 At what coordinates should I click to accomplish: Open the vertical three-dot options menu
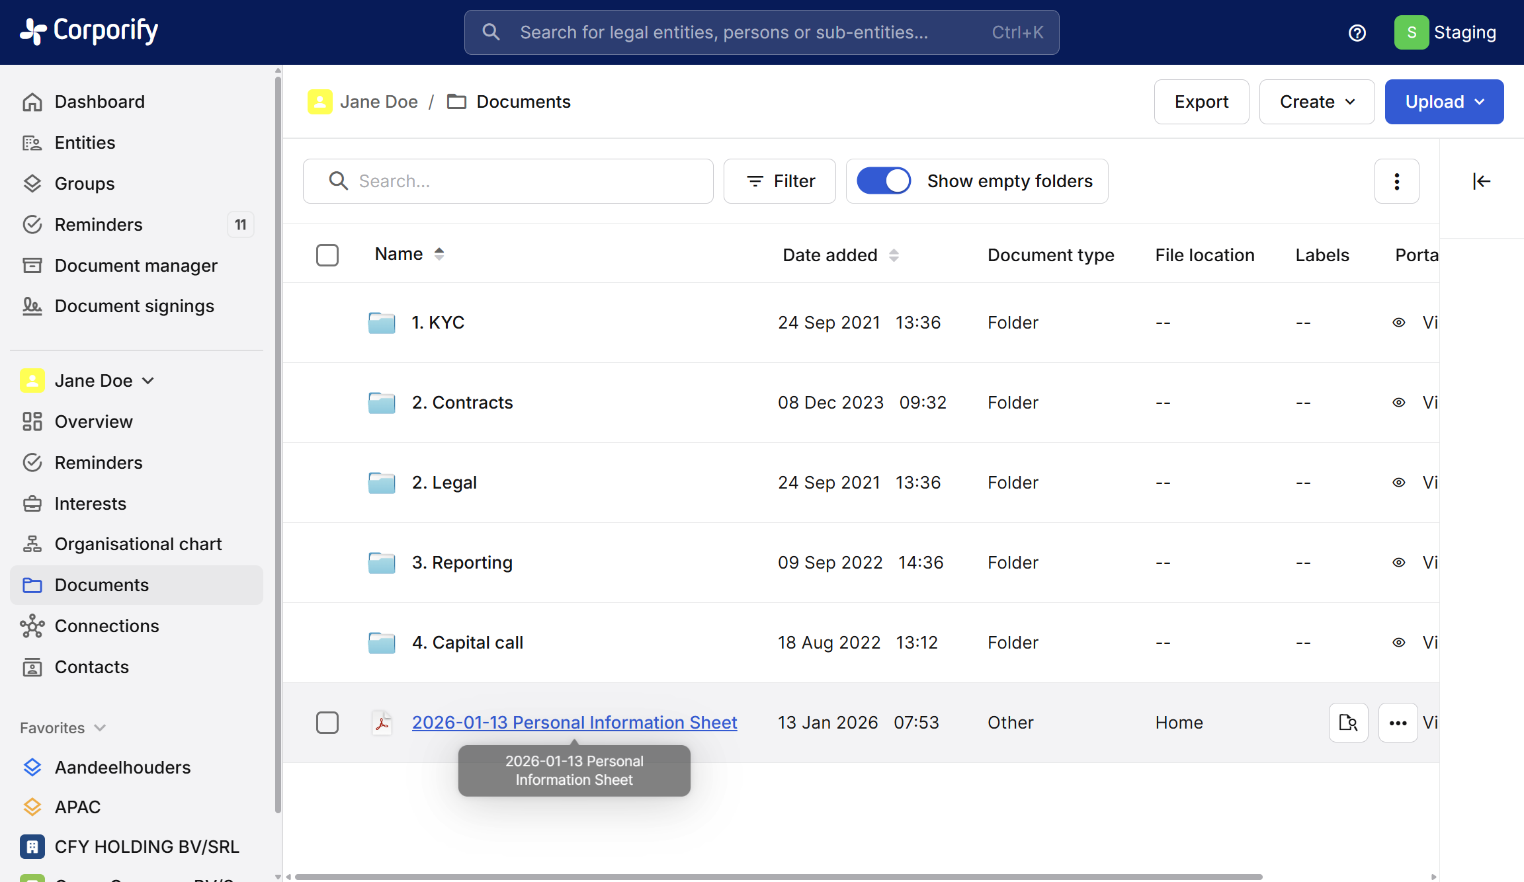[x=1396, y=181]
